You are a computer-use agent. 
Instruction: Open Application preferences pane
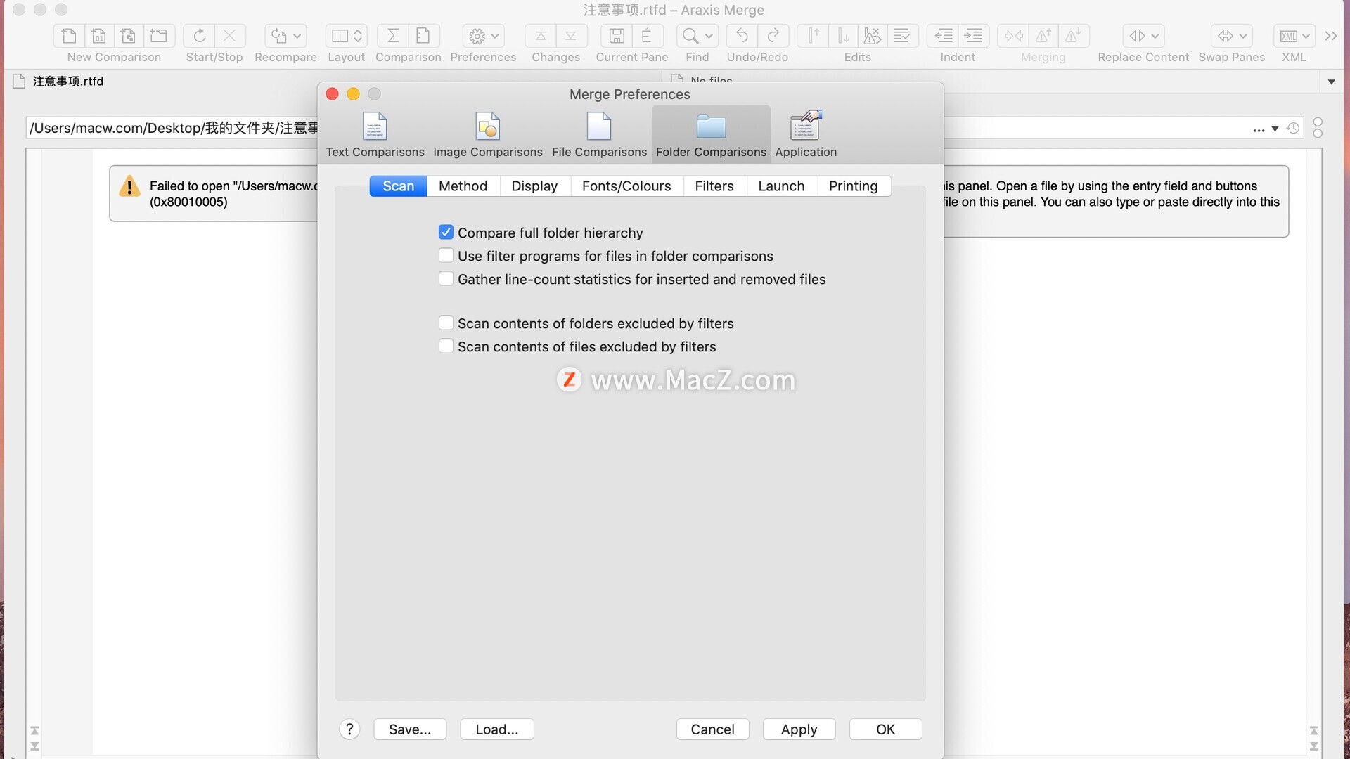[806, 135]
